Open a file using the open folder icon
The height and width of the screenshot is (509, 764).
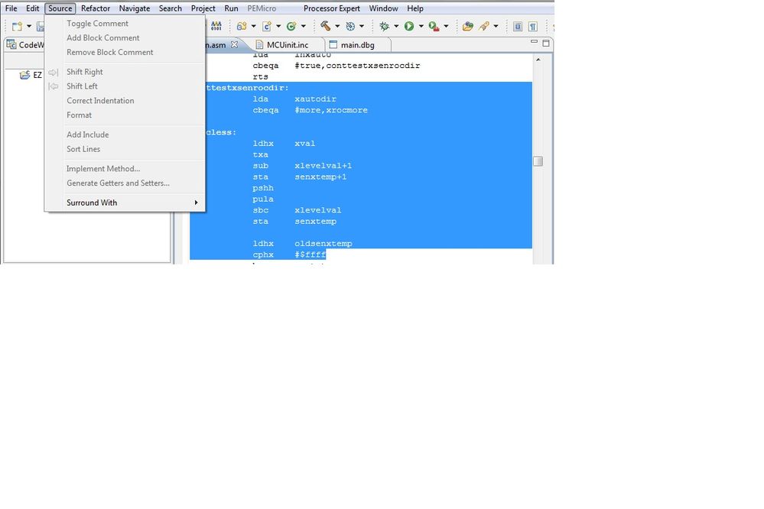(x=467, y=25)
